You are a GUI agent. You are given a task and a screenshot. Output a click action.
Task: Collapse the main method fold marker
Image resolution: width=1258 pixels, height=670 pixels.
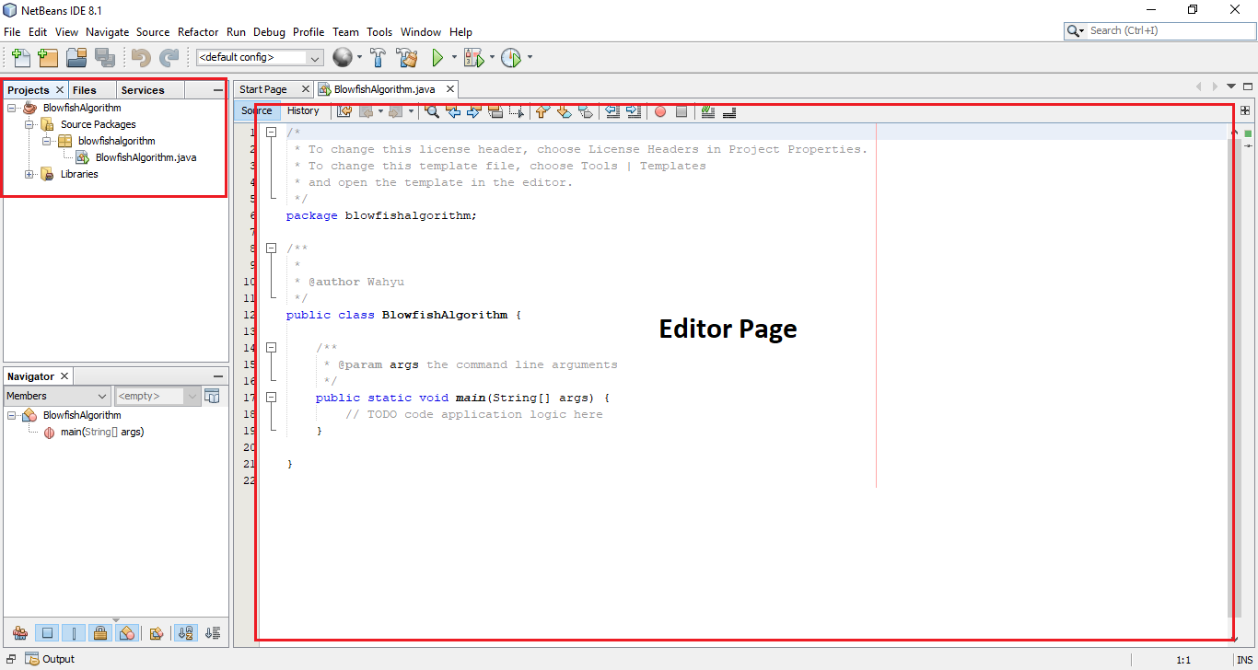pyautogui.click(x=272, y=398)
